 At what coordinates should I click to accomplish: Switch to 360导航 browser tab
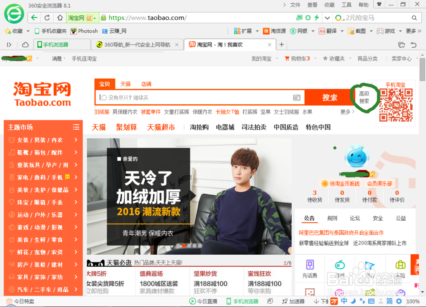137,45
